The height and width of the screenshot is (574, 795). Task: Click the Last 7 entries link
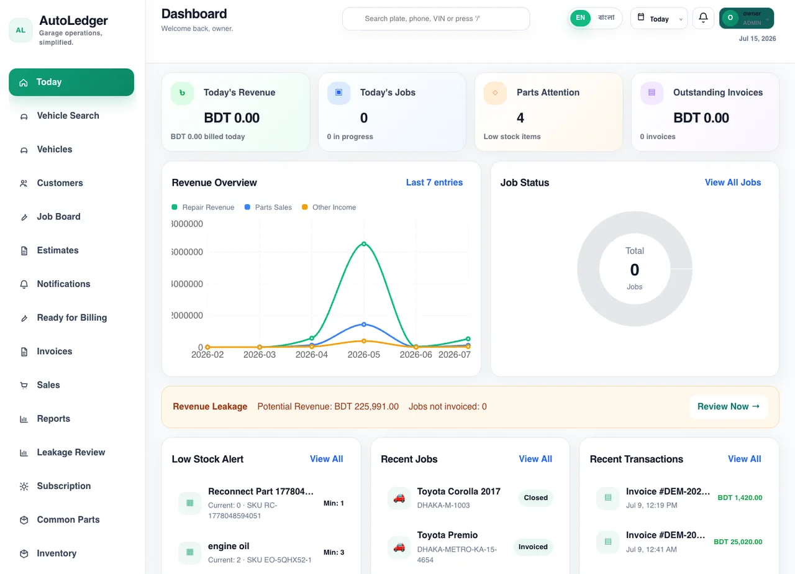click(434, 183)
